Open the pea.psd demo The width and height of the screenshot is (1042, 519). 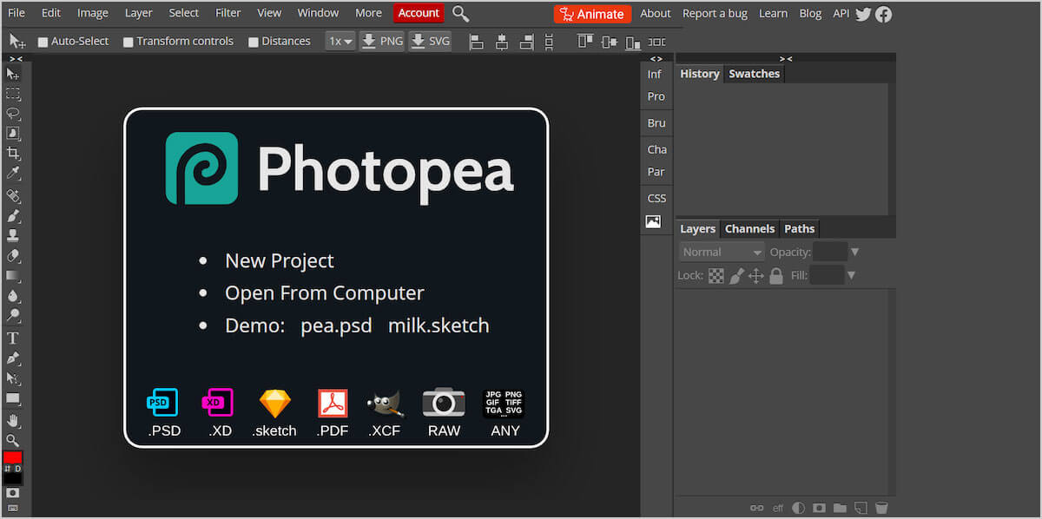(336, 326)
